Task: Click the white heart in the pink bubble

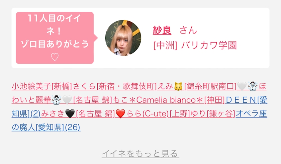Action: [55, 57]
